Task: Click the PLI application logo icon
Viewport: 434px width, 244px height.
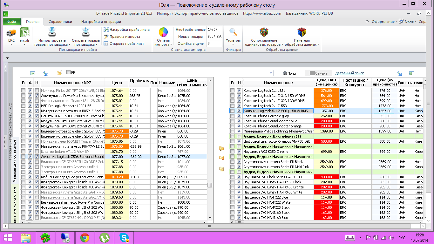Action: pyautogui.click(x=6, y=14)
